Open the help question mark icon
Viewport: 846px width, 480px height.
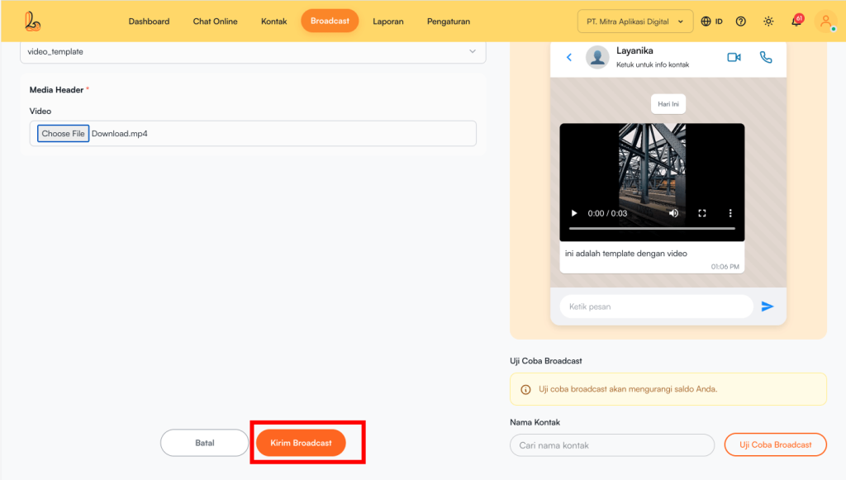pos(741,21)
